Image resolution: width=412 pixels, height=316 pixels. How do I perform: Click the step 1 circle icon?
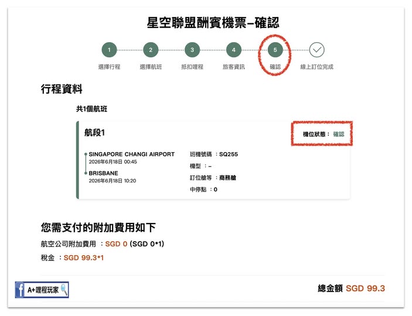109,50
